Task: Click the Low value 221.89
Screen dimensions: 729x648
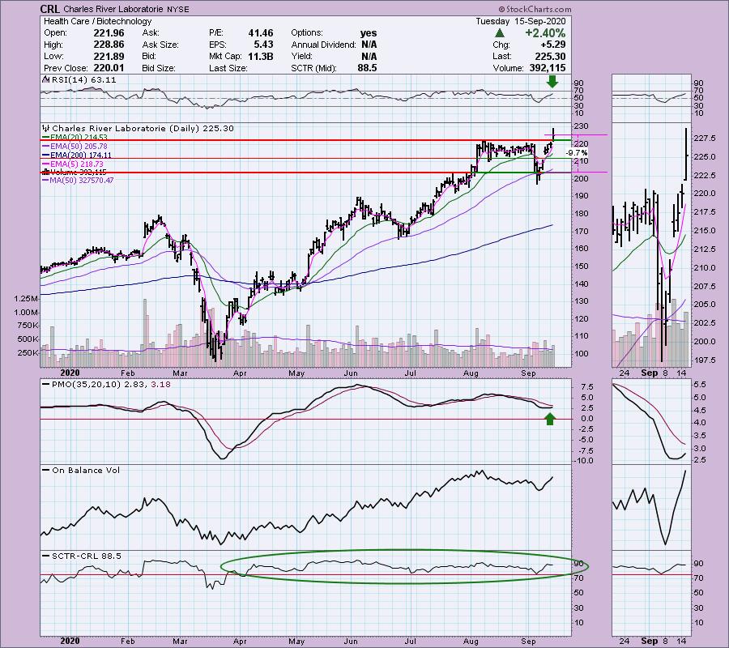Action: click(x=109, y=56)
